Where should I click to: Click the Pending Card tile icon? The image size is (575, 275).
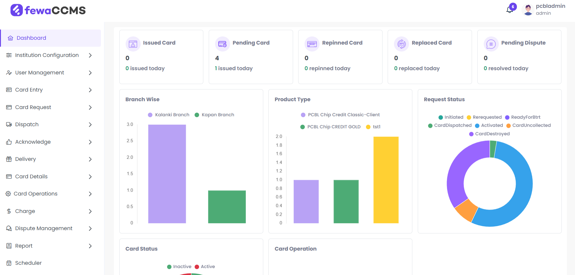222,44
